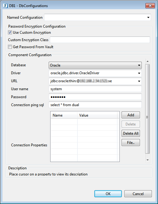158x204 pixels.
Task: Click the Fiorano app icon in title bar
Action: tap(5, 6)
